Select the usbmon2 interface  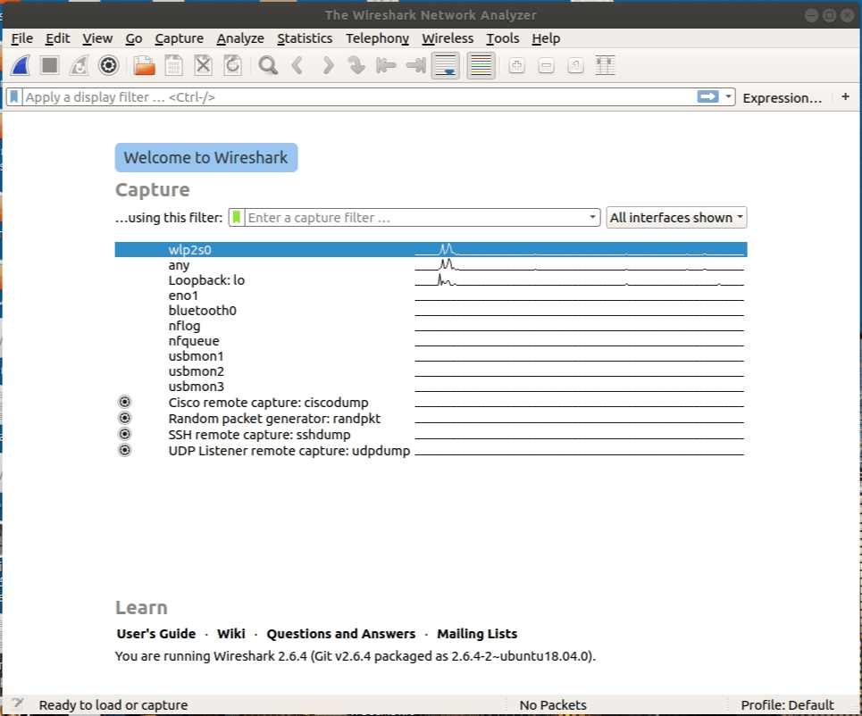[431, 371]
